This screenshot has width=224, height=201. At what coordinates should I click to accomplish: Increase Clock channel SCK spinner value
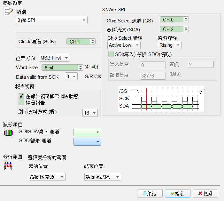point(93,40)
